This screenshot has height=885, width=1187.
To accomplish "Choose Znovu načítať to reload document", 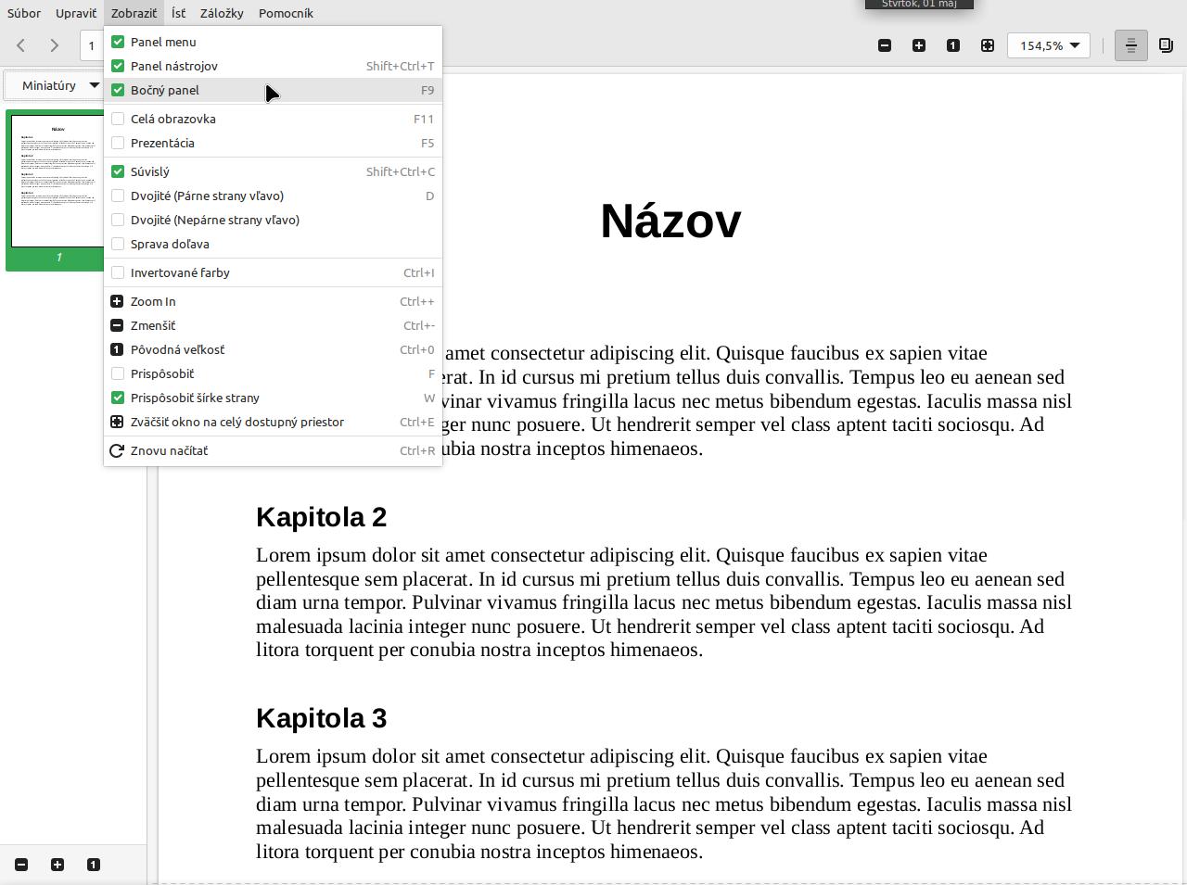I will 273,450.
